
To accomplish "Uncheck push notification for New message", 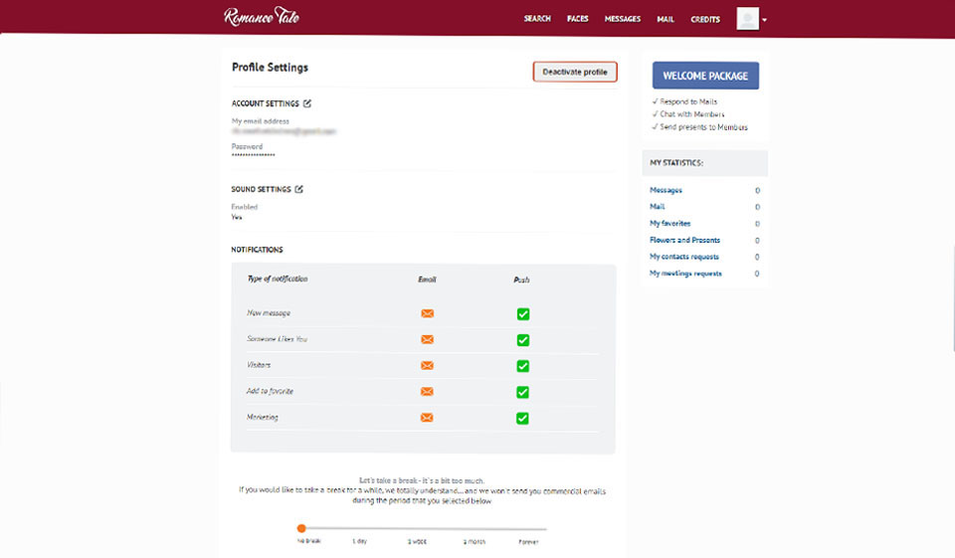I will (522, 313).
